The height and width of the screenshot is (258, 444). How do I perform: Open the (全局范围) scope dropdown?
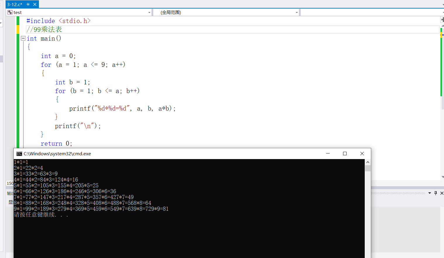point(297,13)
